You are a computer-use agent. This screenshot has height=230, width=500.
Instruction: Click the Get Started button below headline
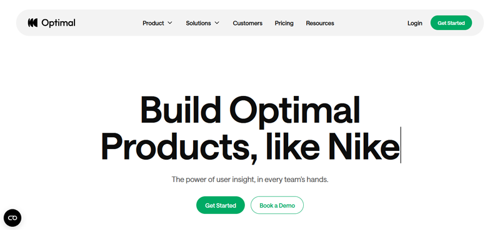(221, 205)
